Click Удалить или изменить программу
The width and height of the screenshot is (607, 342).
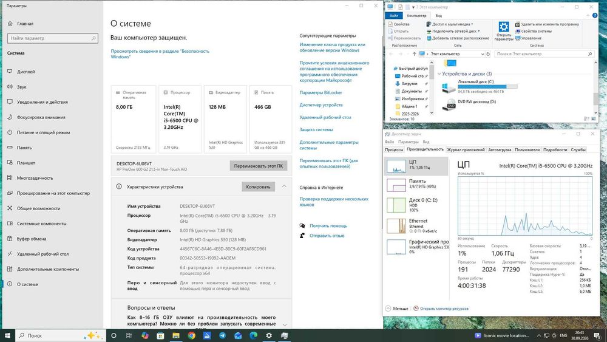(547, 24)
